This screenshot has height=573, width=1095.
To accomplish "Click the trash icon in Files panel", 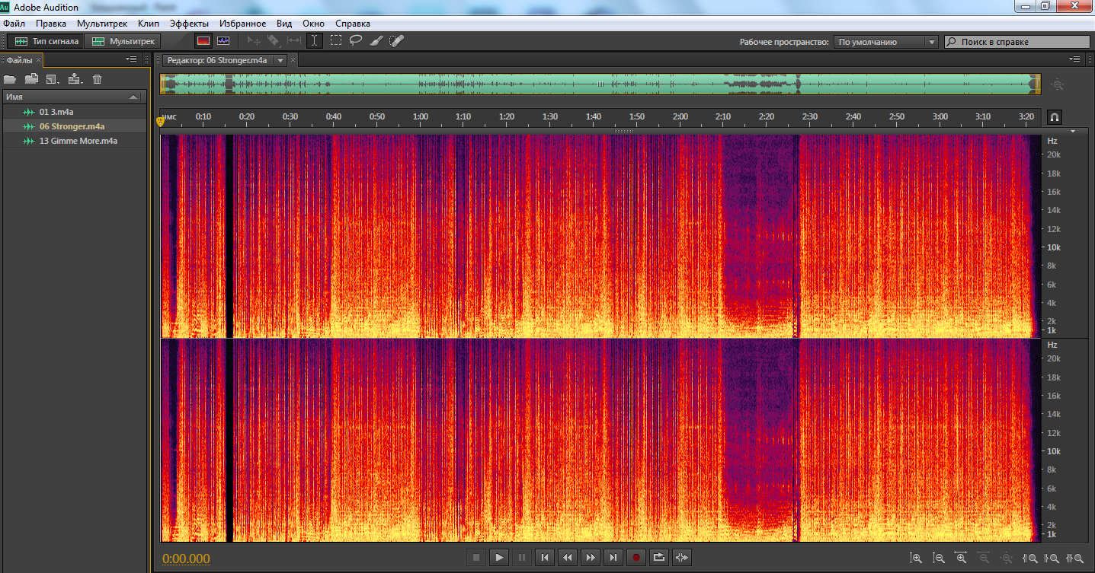I will point(97,79).
